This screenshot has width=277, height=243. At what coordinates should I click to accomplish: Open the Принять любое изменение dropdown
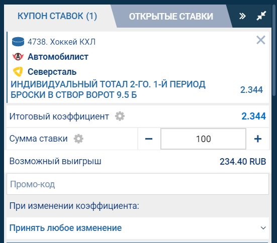click(138, 228)
